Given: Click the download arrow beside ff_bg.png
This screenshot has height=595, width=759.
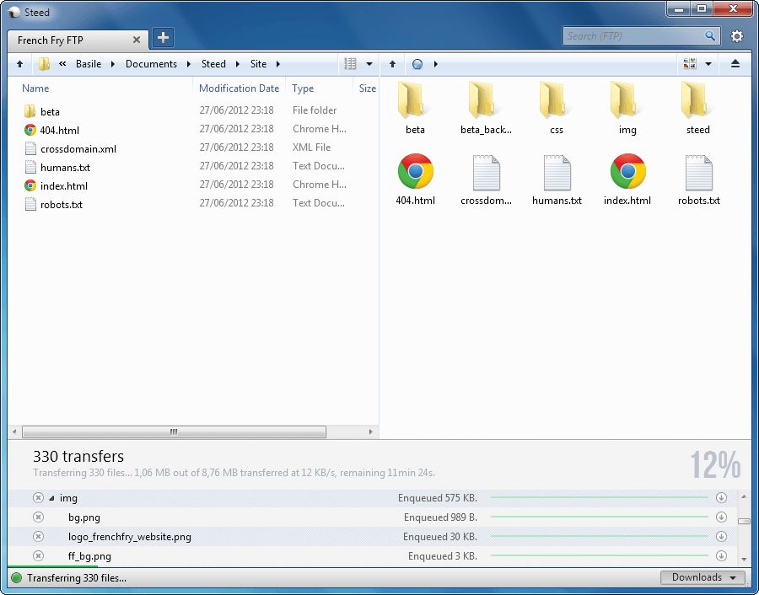Looking at the screenshot, I should (722, 556).
